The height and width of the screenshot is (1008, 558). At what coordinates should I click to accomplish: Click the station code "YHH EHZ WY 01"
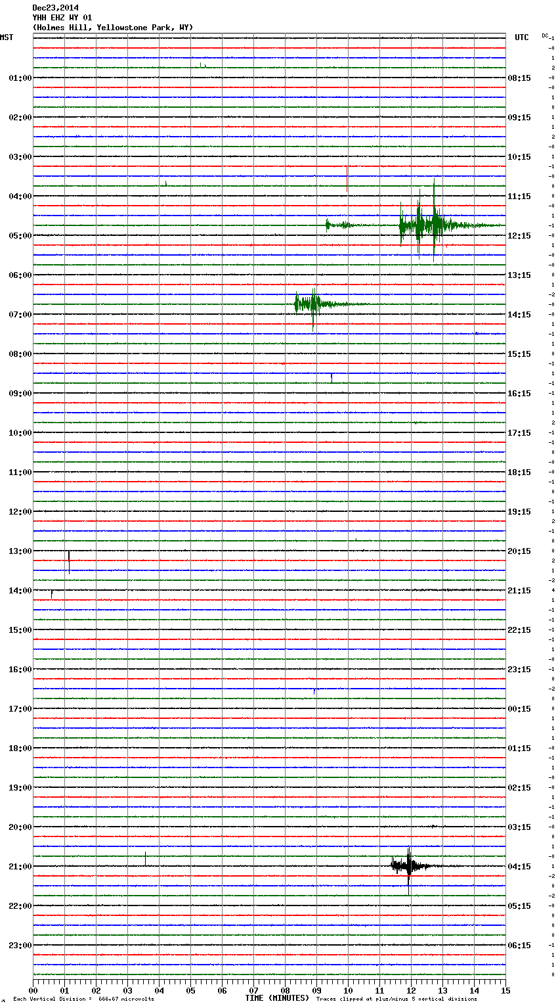pos(62,18)
